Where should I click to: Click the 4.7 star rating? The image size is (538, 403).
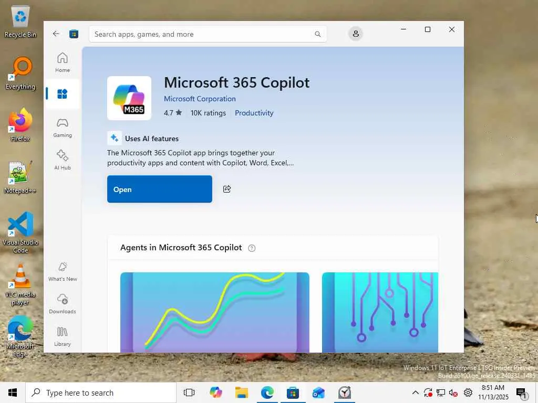point(173,113)
